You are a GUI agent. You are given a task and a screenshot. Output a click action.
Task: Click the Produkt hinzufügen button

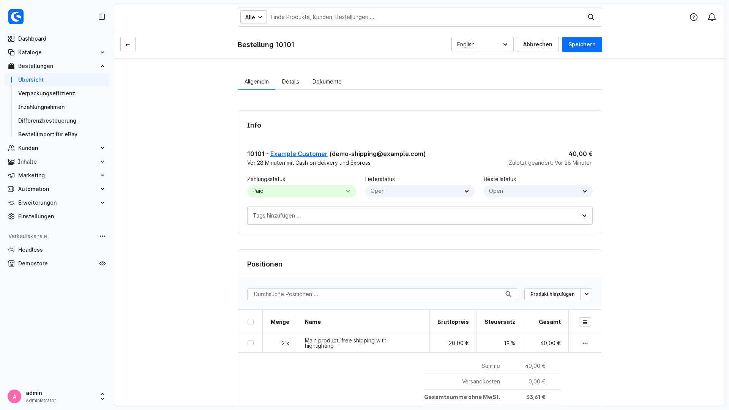click(552, 294)
